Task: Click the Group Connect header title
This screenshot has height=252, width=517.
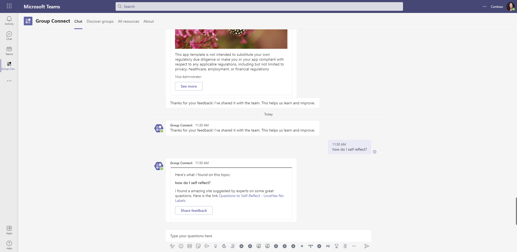Action: coord(53,21)
